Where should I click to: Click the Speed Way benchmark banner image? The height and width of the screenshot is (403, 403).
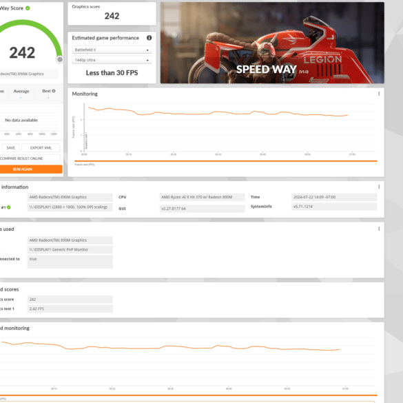[x=272, y=43]
